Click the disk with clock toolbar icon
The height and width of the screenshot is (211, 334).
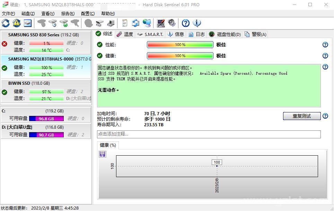(x=53, y=23)
